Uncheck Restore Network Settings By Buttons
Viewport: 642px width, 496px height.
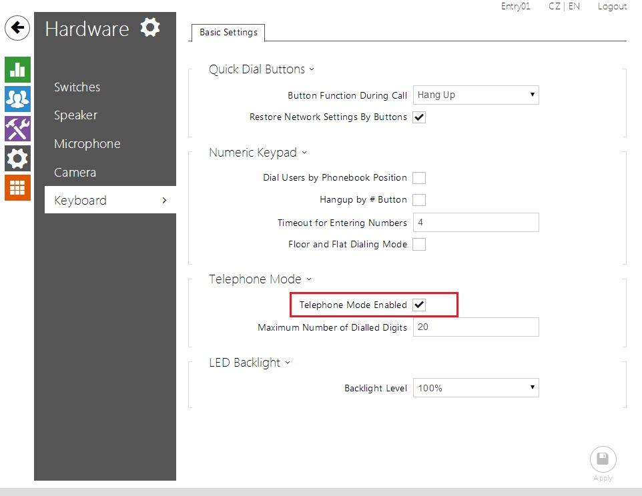419,117
